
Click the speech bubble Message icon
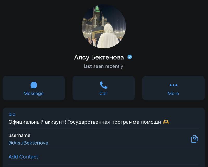(34, 85)
